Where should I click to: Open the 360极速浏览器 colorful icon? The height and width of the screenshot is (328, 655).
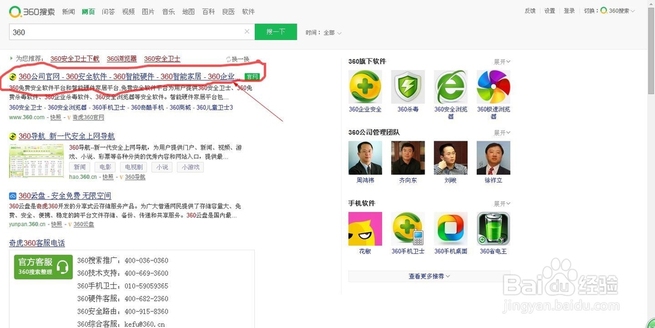point(493,86)
